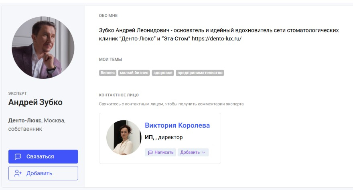353x190 pixels.
Task: Select the предпринимательство topic tag
Action: click(200, 73)
